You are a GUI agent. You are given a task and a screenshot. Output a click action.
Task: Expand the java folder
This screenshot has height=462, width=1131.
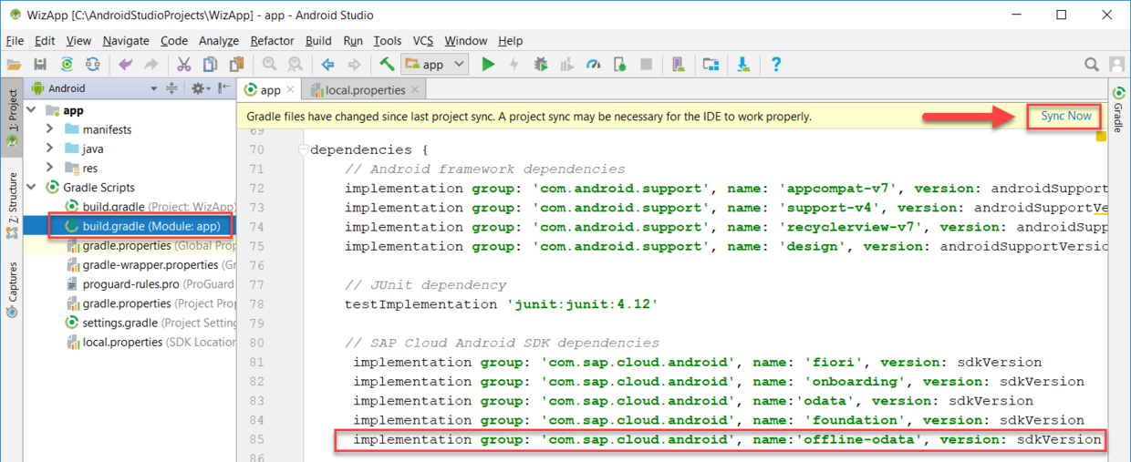(x=50, y=149)
